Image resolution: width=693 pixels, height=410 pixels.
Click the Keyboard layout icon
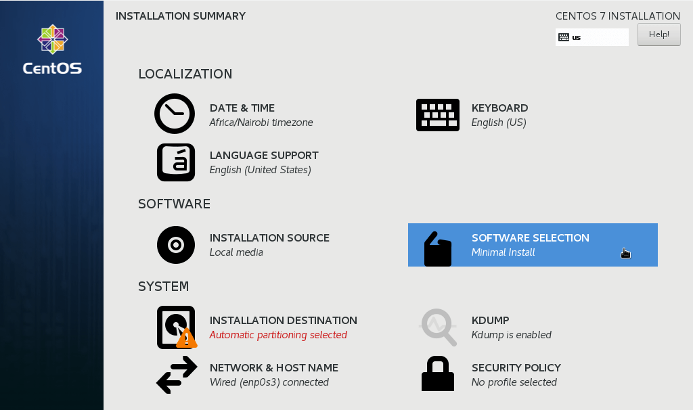[438, 115]
